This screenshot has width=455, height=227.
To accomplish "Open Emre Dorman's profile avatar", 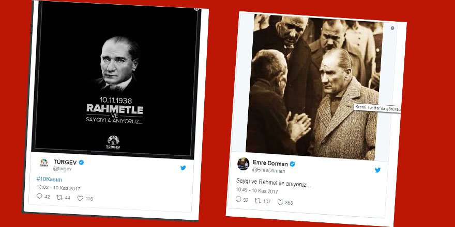I will tap(243, 164).
